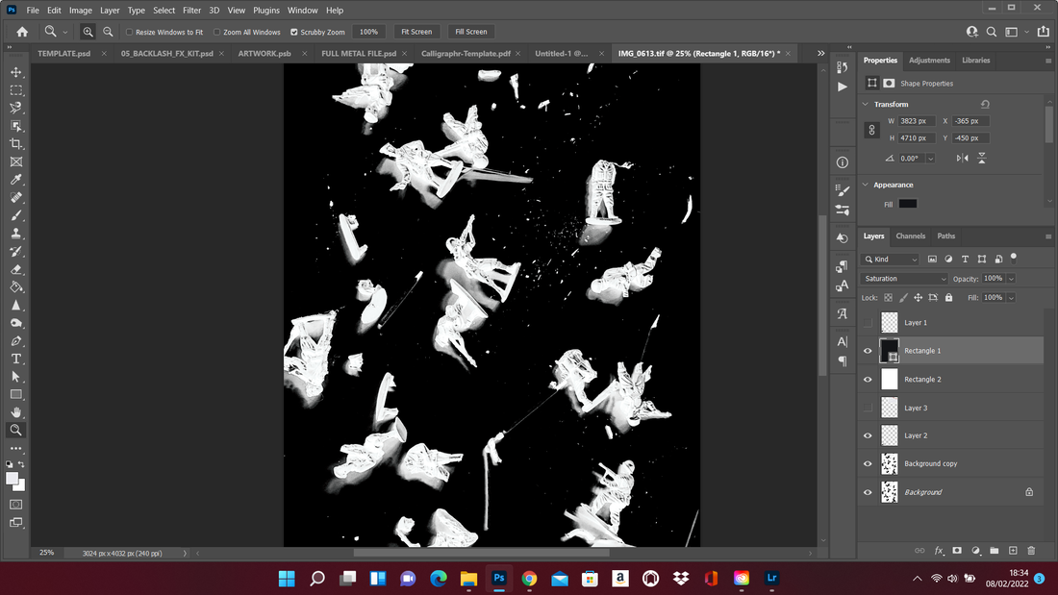1058x595 pixels.
Task: Hide the Rectangle 1 layer
Action: pos(868,351)
